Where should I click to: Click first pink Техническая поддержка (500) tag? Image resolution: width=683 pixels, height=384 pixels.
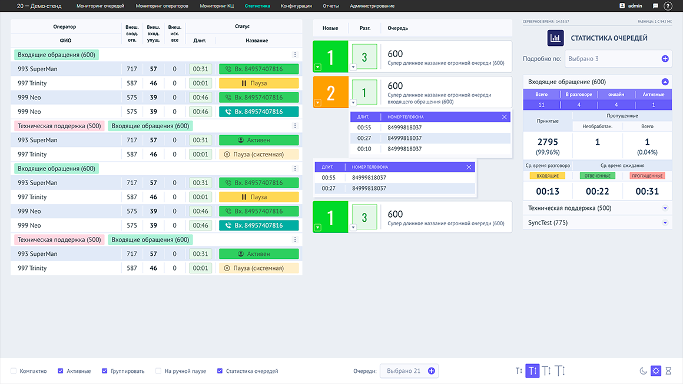(59, 126)
